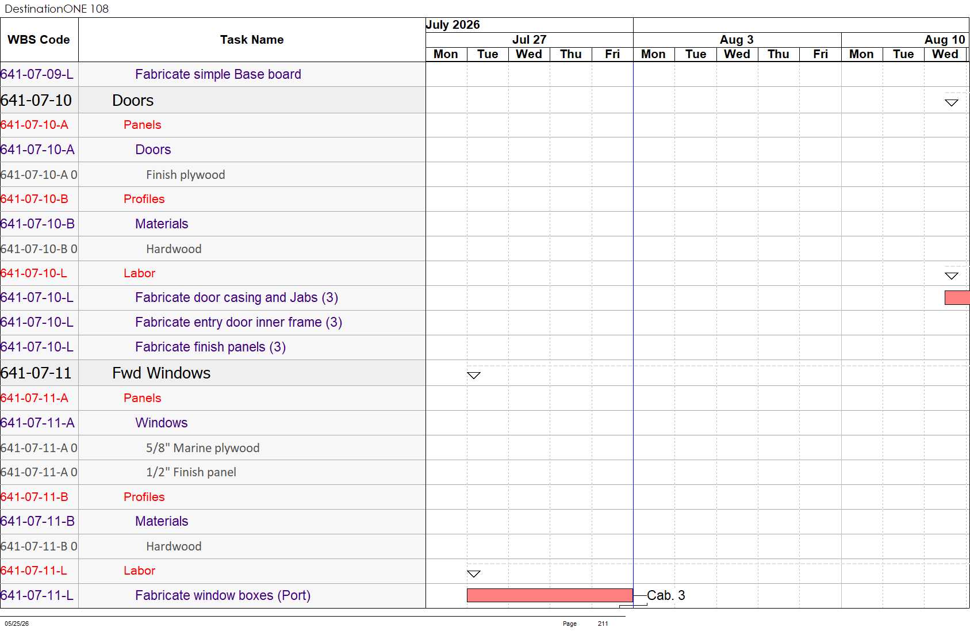This screenshot has height=631, width=970.
Task: Click the Jul 27 week header
Action: tap(529, 40)
